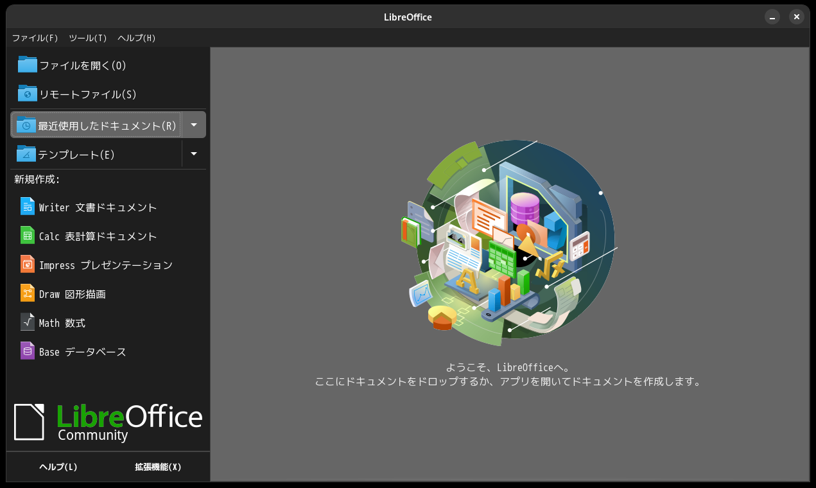
Task: Click the ファイルを開く folder icon
Action: (28, 65)
